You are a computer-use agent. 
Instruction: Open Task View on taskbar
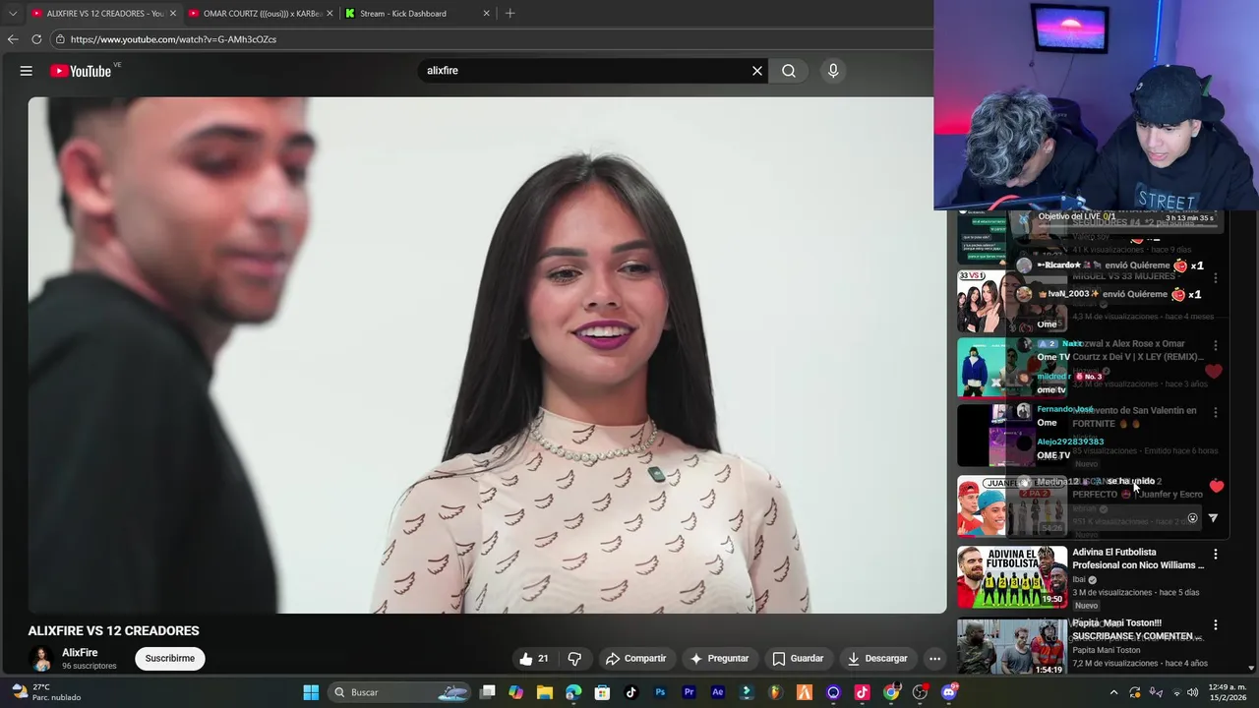(488, 692)
